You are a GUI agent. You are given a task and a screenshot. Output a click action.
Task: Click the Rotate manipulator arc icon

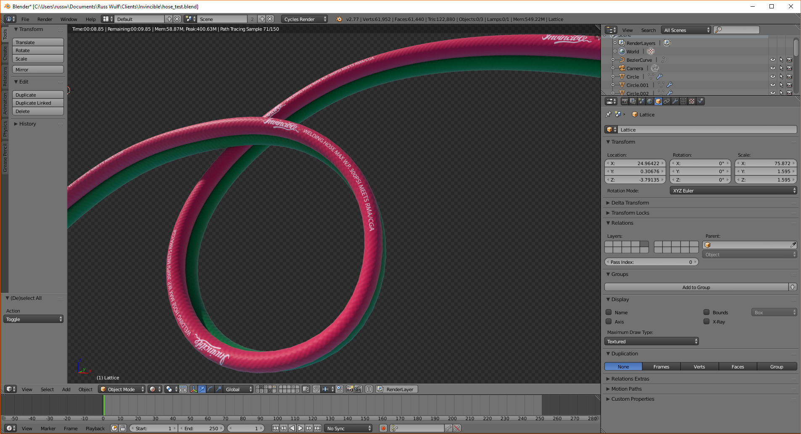tap(210, 389)
